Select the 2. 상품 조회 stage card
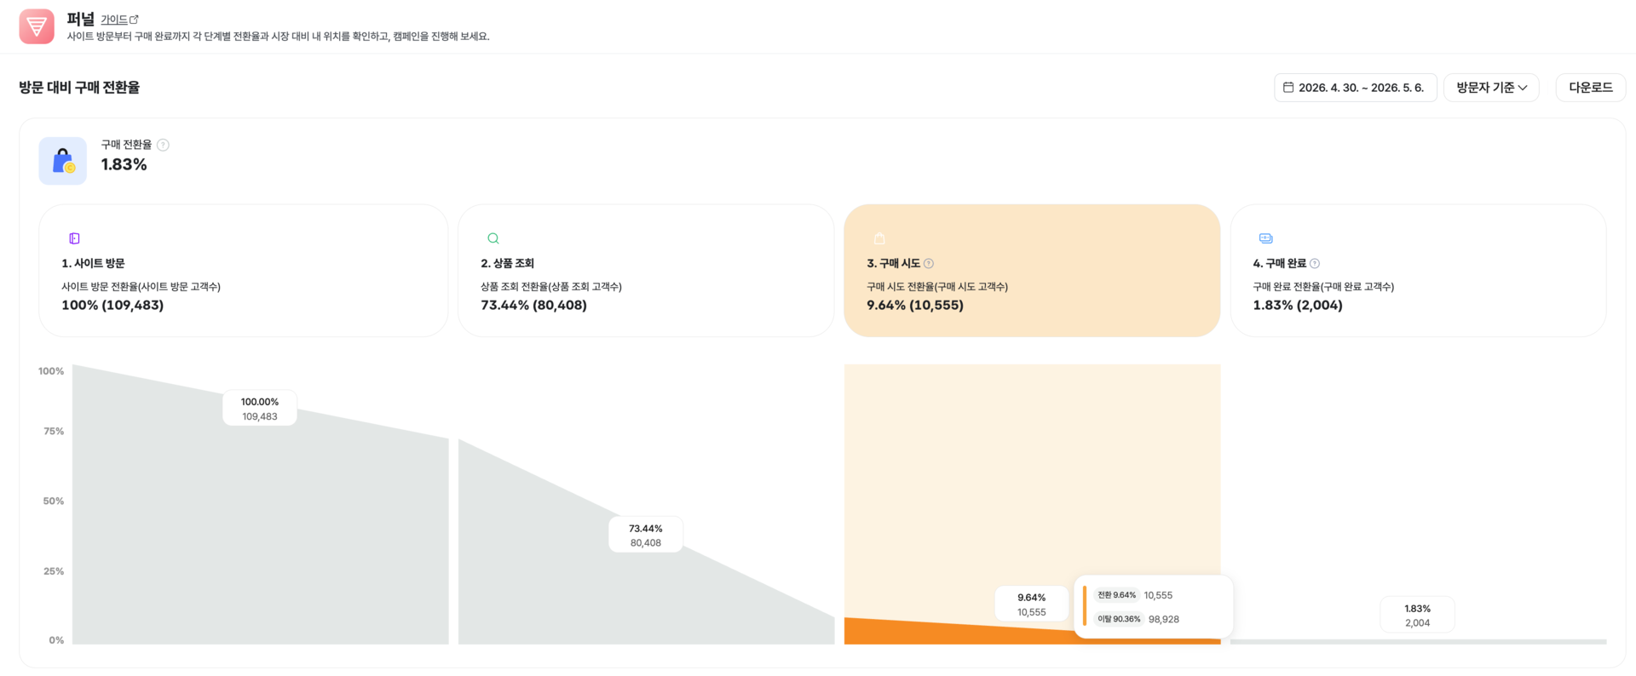The width and height of the screenshot is (1636, 676). [646, 271]
